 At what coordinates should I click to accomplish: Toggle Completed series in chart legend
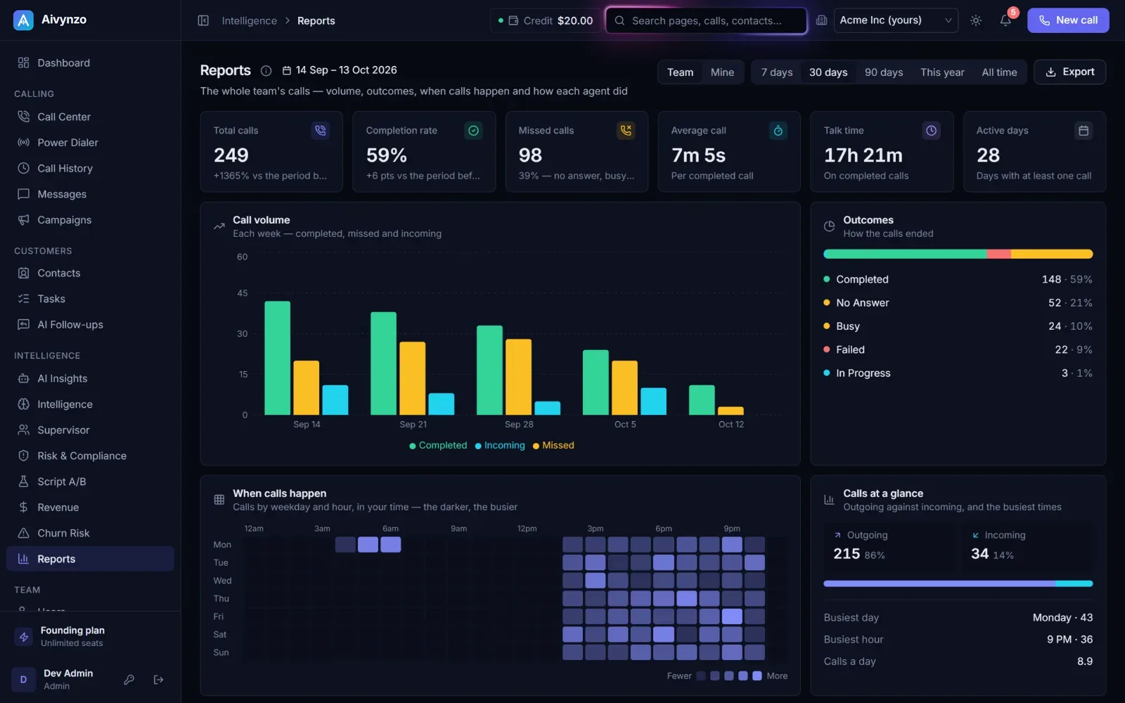(438, 446)
